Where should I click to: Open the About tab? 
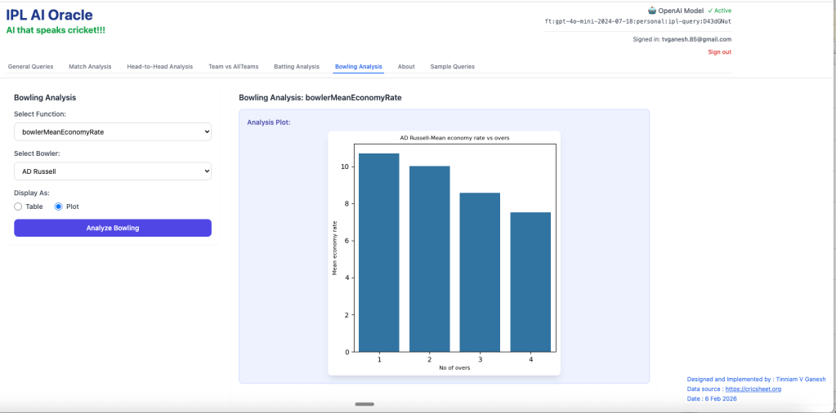406,66
